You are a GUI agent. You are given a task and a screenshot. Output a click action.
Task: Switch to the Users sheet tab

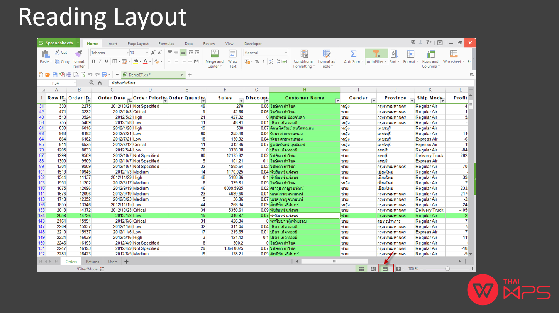(x=113, y=262)
